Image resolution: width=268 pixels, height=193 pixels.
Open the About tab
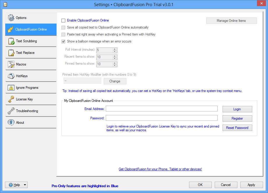(x=31, y=123)
